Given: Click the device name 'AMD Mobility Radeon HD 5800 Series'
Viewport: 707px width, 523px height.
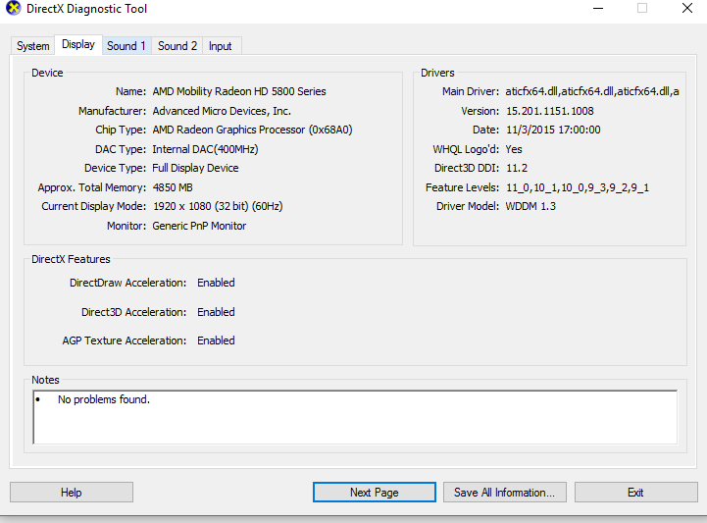Looking at the screenshot, I should [239, 91].
